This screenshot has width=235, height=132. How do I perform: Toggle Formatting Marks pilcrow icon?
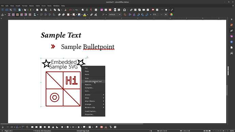tap(91, 10)
